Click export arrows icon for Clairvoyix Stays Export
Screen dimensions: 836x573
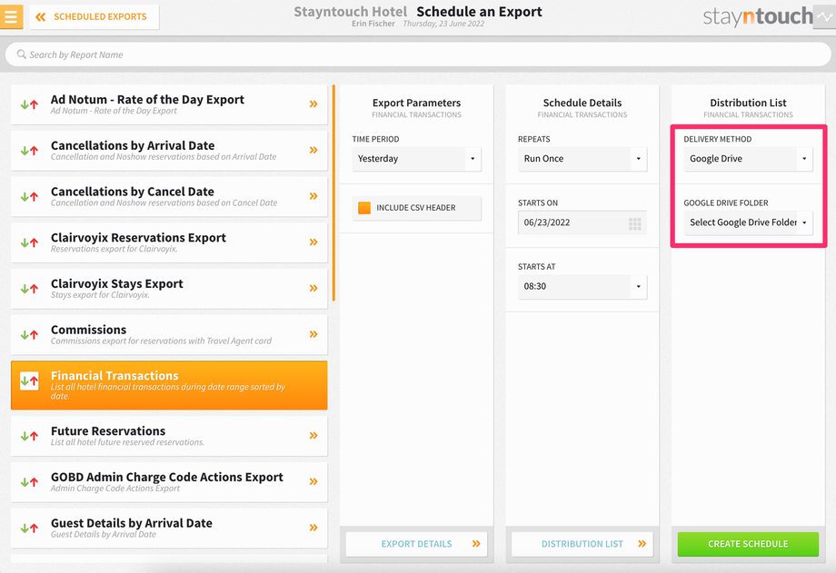[x=29, y=289]
